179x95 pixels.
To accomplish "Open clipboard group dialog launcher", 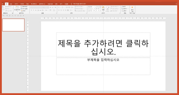I will 13,13.
